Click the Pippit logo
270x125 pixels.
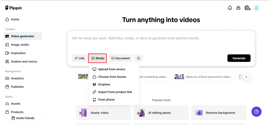14,8
